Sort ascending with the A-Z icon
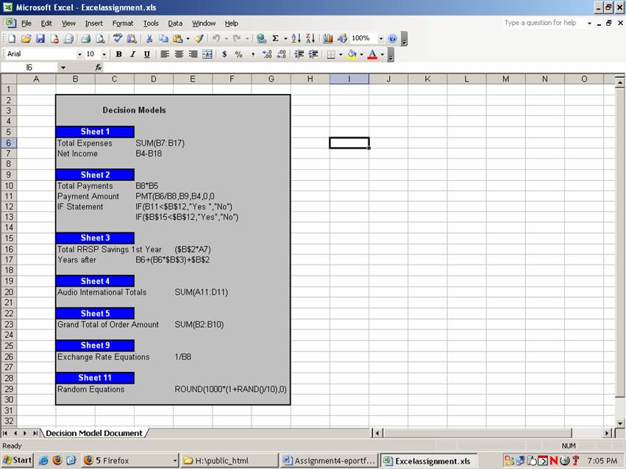Viewport: 626px width, 469px height. (296, 38)
